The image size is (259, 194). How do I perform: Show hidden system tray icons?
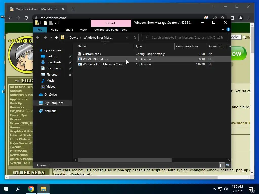(x=214, y=189)
